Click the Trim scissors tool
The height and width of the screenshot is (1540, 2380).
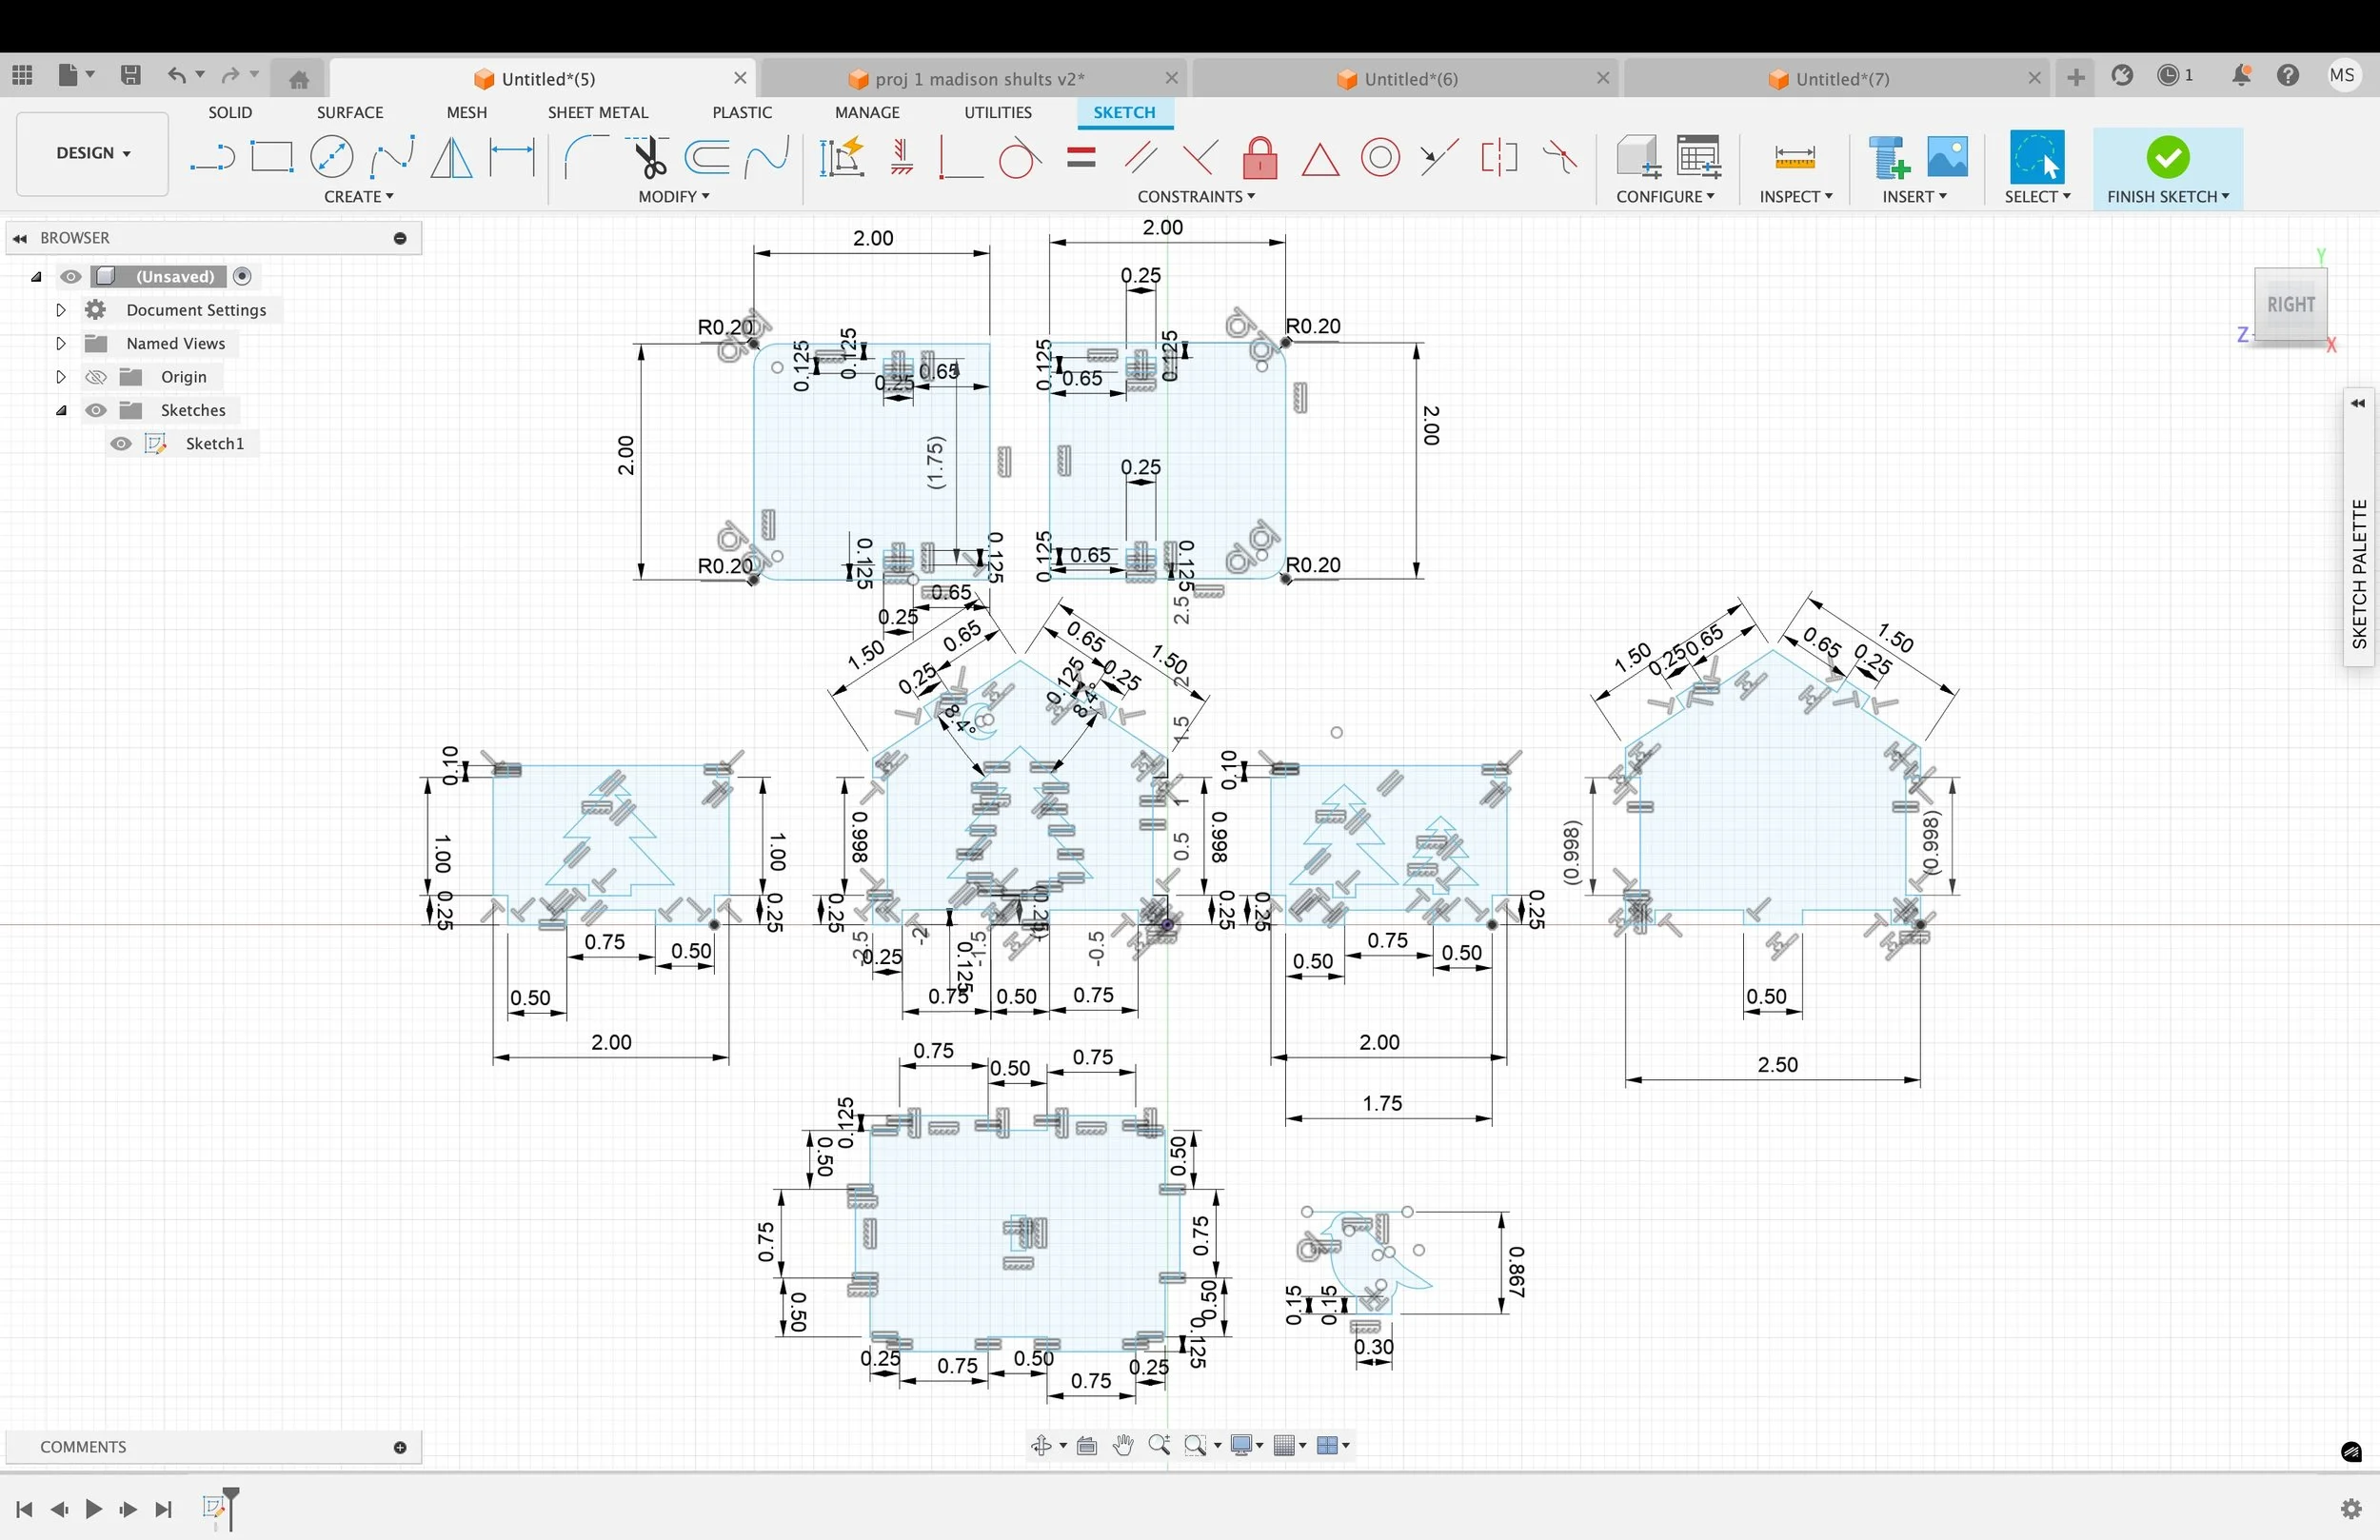(648, 157)
